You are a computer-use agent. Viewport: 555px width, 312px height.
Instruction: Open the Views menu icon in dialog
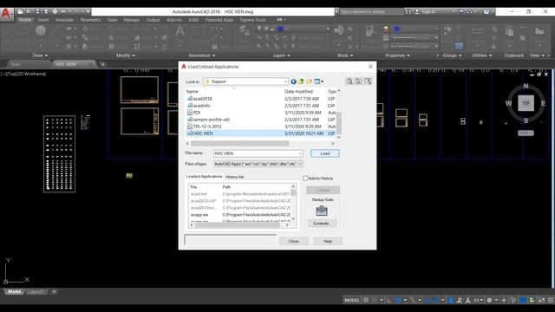[x=318, y=81]
